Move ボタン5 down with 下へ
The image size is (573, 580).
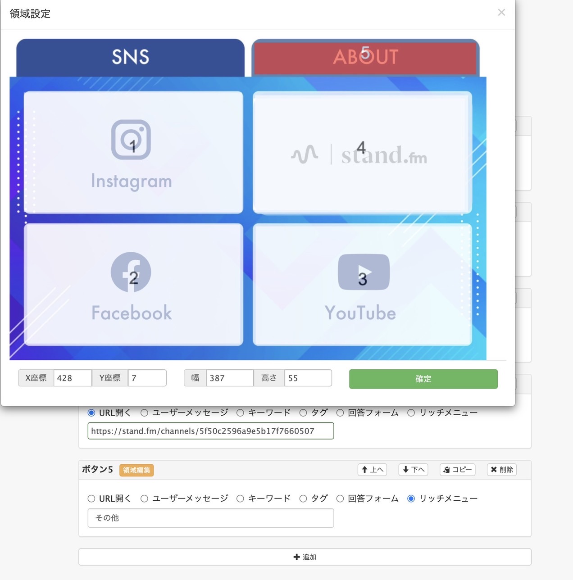[413, 470]
